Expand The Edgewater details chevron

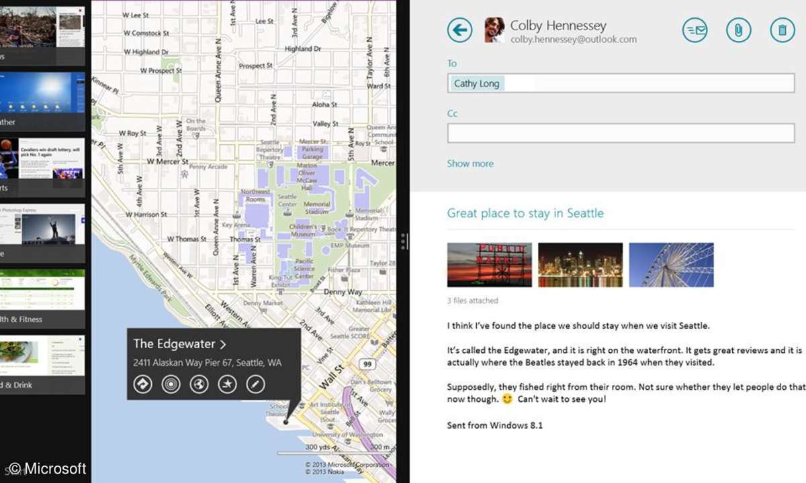[x=223, y=344]
